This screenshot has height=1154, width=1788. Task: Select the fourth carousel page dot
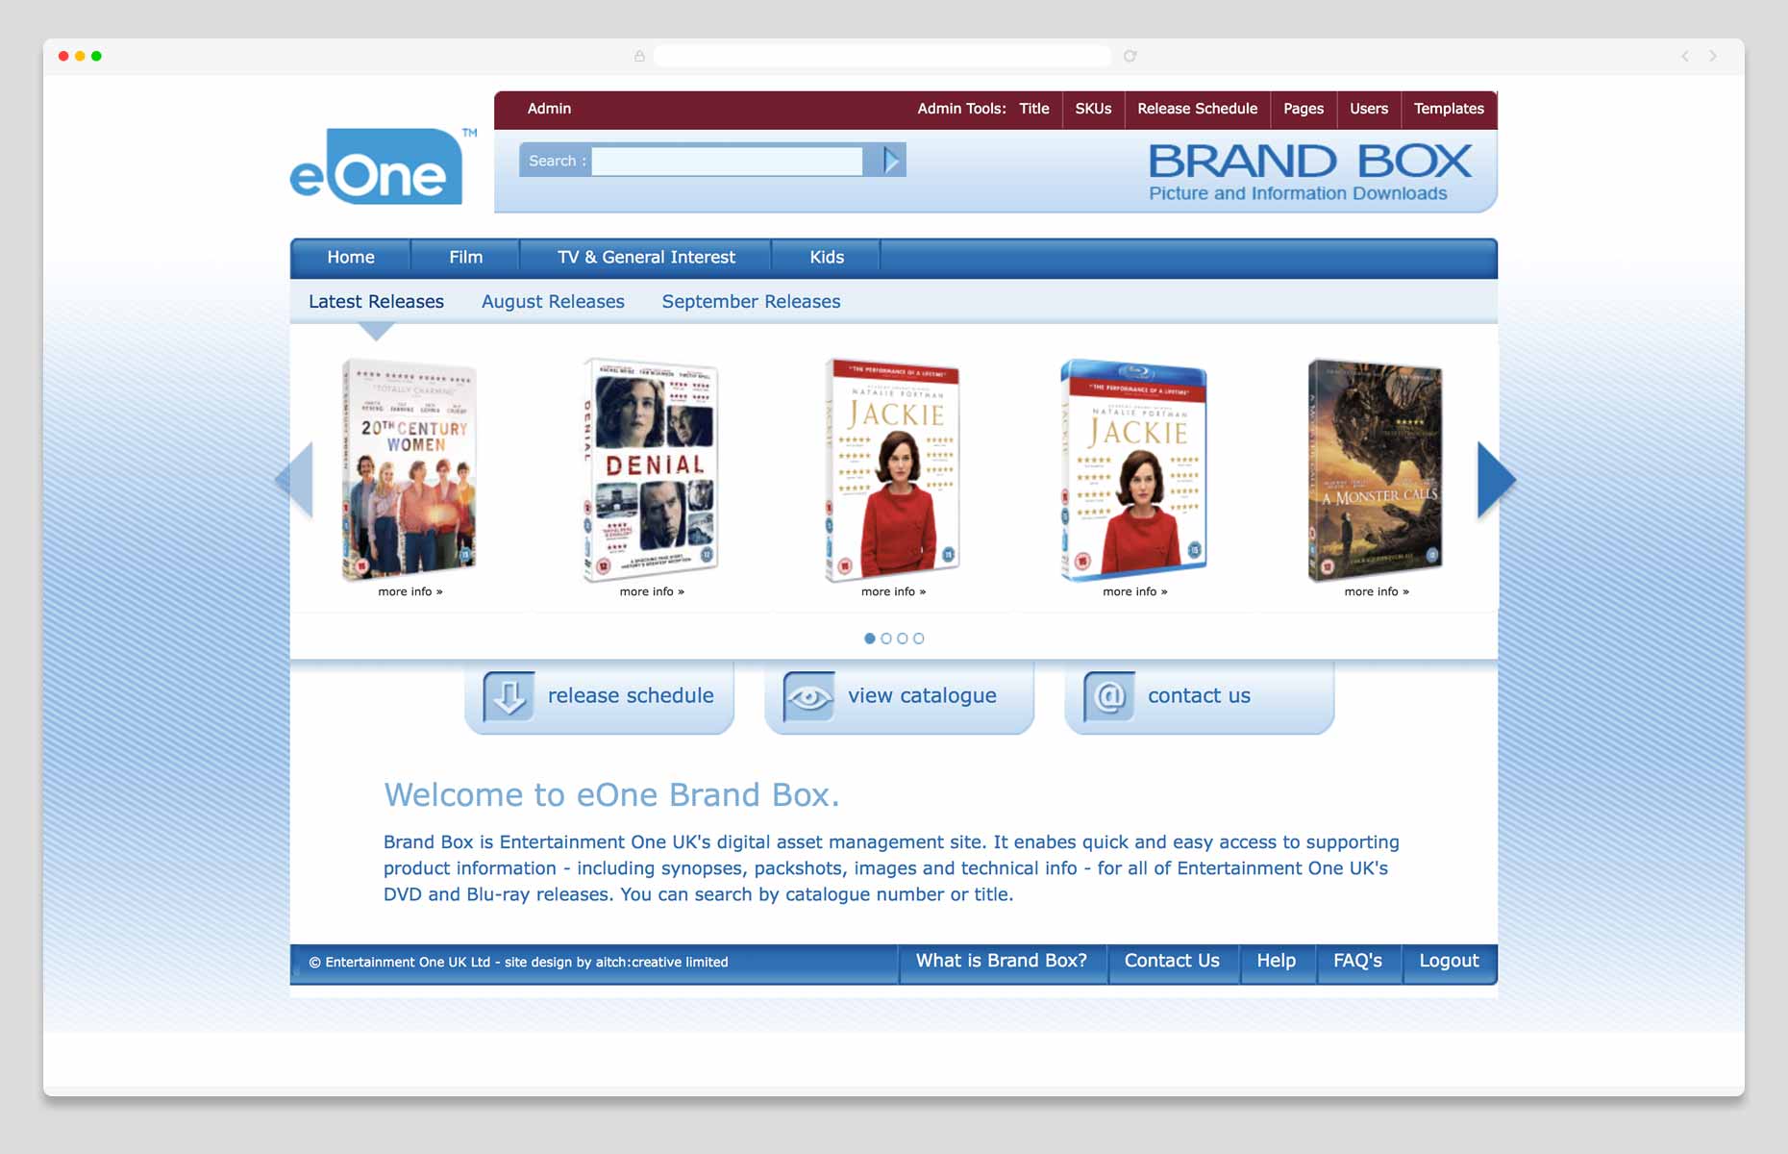click(x=919, y=639)
